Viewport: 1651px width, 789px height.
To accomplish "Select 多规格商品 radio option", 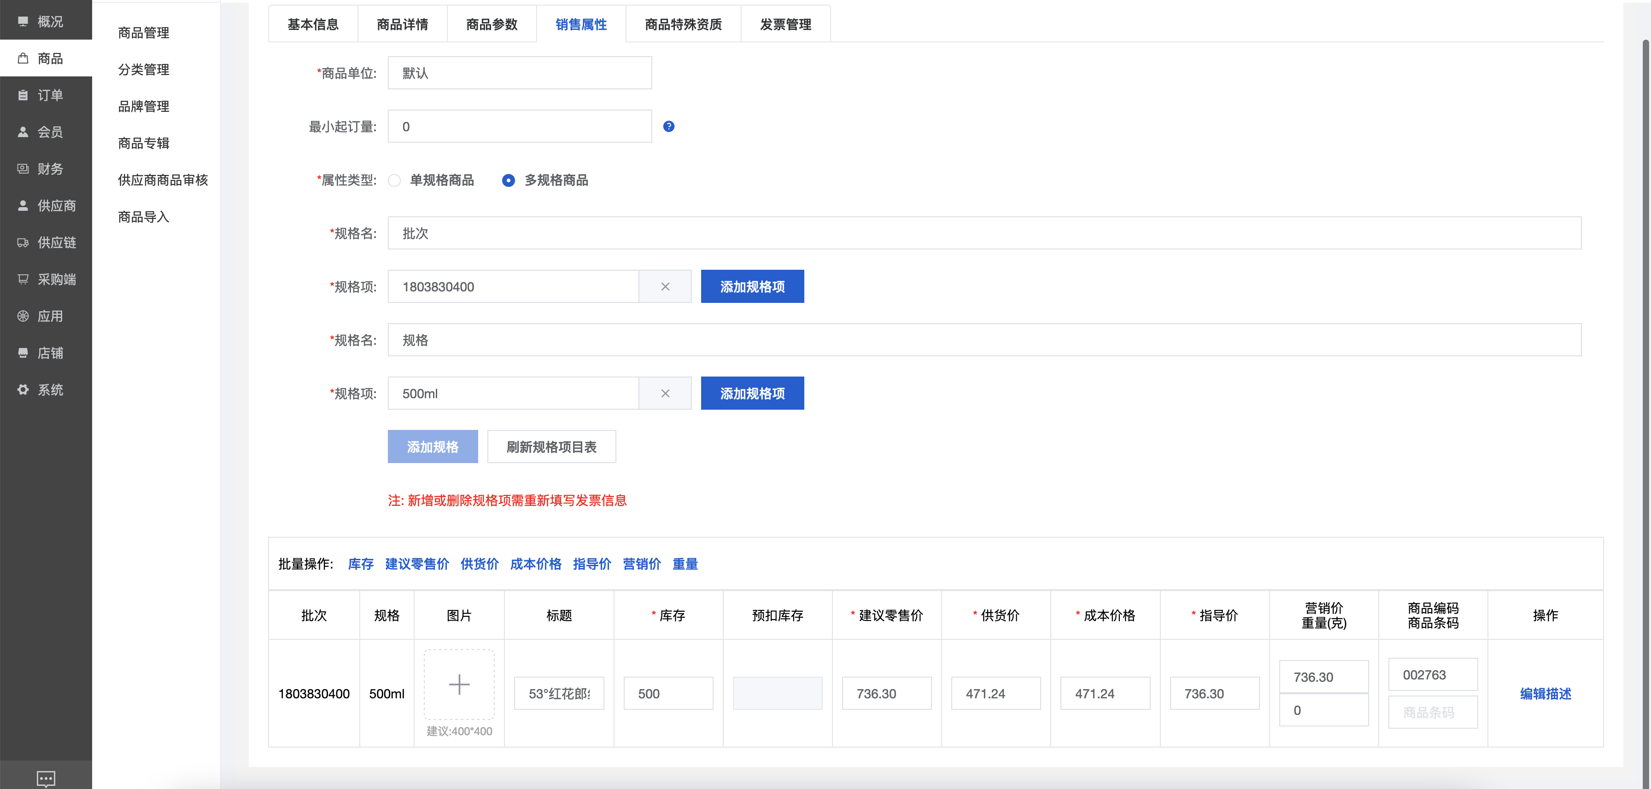I will pyautogui.click(x=508, y=180).
